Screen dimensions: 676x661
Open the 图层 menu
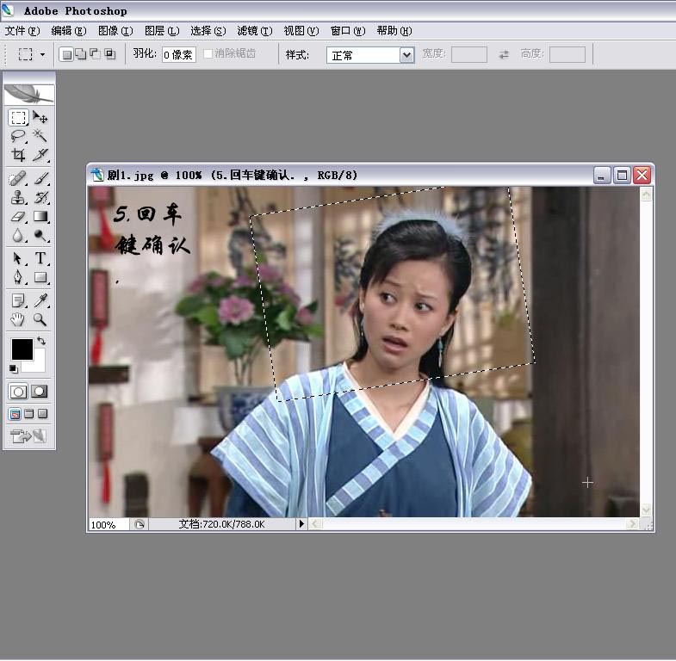[x=162, y=31]
